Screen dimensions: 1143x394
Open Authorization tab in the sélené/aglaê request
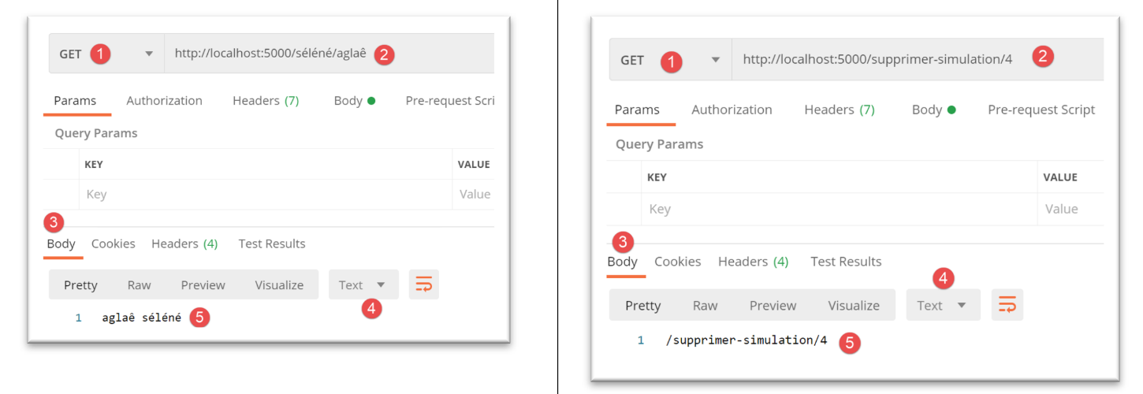[x=164, y=101]
